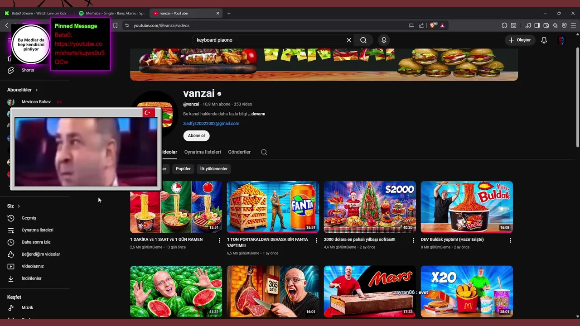580x326 pixels.
Task: Open the account avatar menu
Action: [561, 40]
